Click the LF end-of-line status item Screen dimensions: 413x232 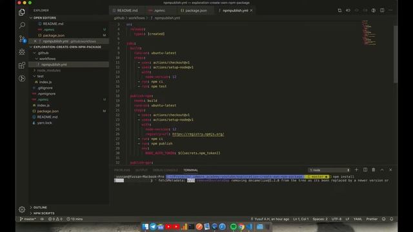(x=347, y=219)
